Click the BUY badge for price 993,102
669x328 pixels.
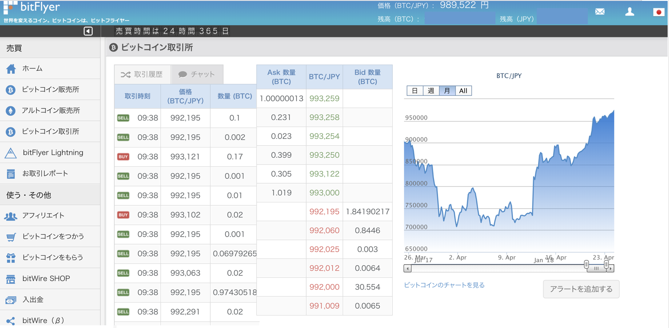pyautogui.click(x=123, y=215)
